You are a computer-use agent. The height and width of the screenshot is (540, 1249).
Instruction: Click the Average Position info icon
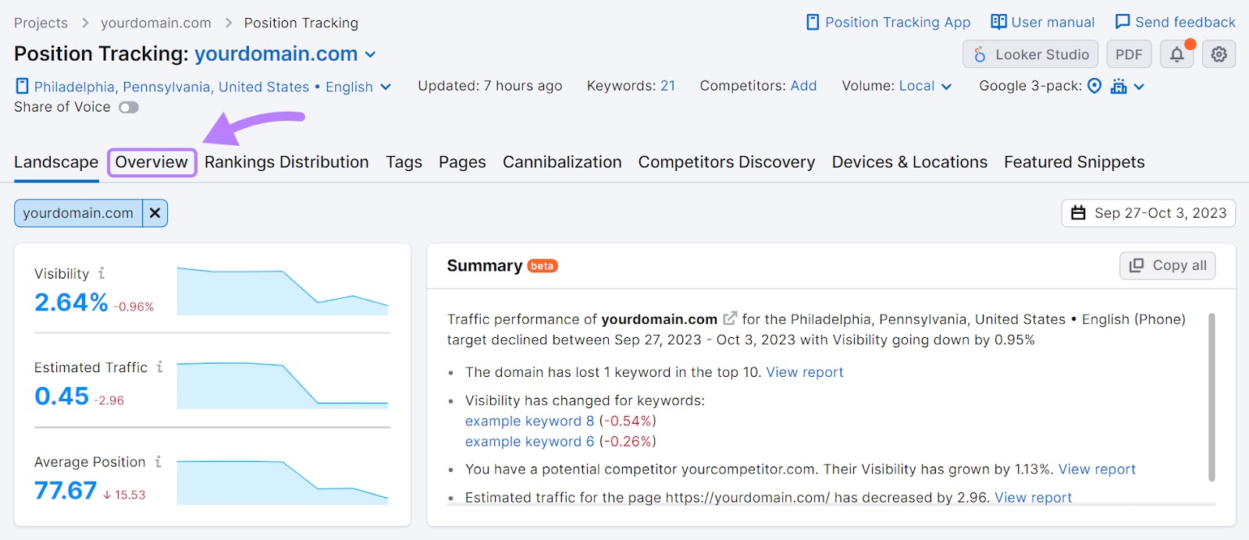(x=157, y=461)
